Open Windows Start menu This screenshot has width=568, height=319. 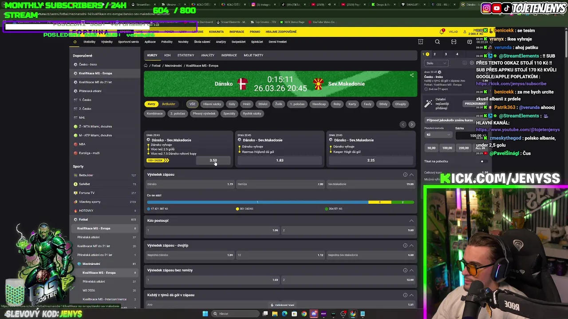pyautogui.click(x=205, y=314)
